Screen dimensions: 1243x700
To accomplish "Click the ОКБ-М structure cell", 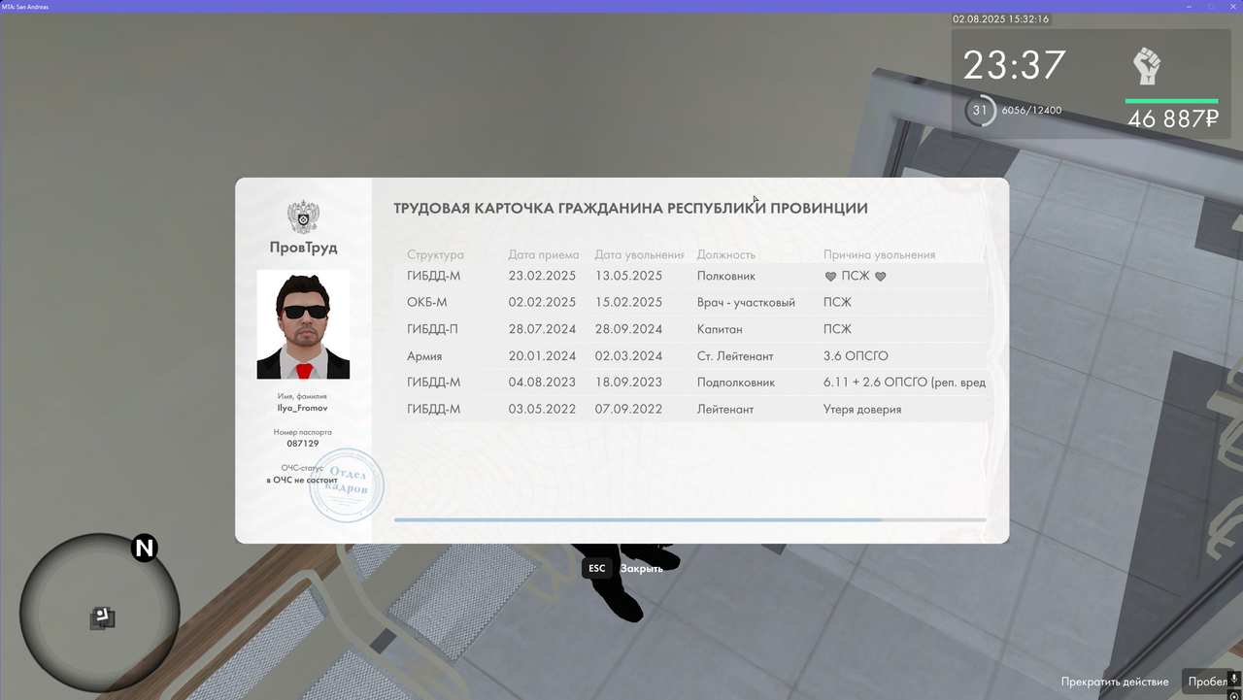I will 427,303.
